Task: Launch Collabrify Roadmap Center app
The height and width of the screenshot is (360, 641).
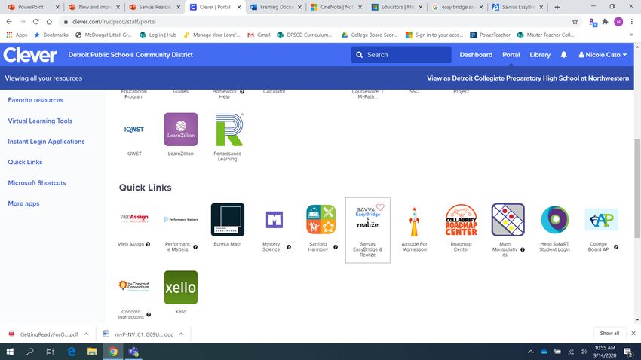Action: pos(461,220)
